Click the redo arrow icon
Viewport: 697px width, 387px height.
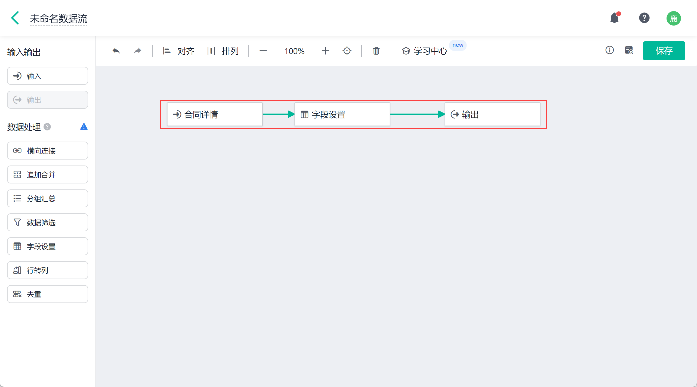coord(138,51)
